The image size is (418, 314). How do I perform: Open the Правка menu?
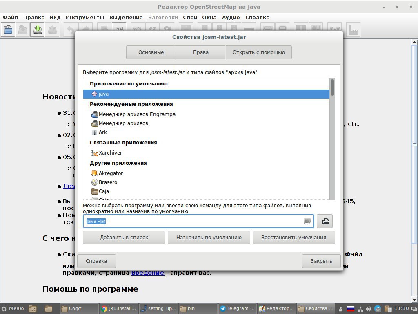[x=34, y=17]
